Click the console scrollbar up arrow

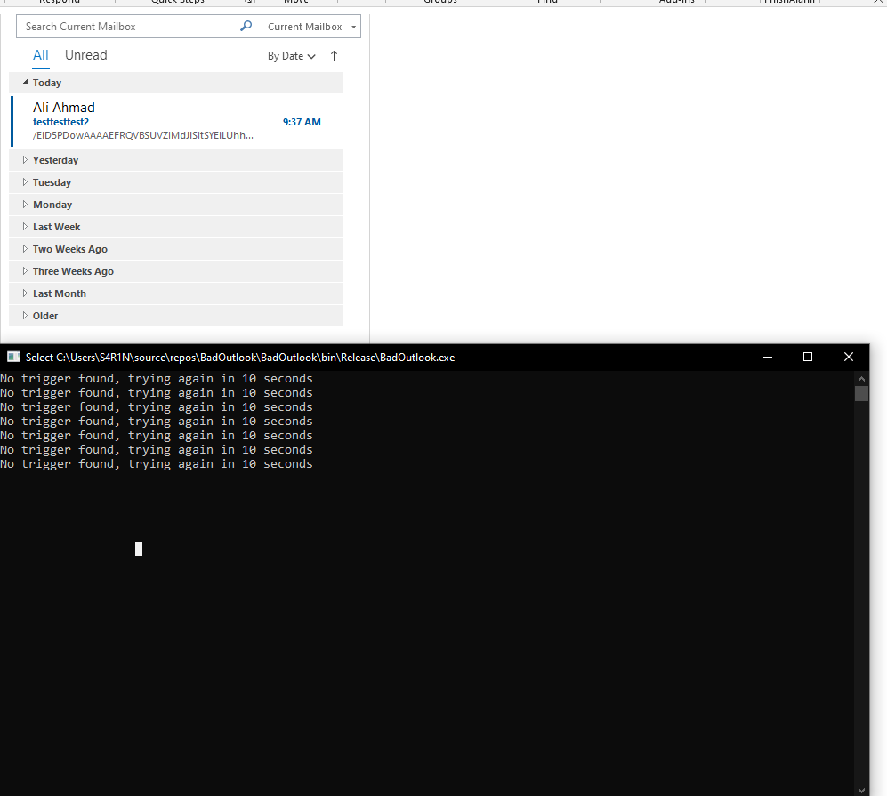click(x=861, y=378)
